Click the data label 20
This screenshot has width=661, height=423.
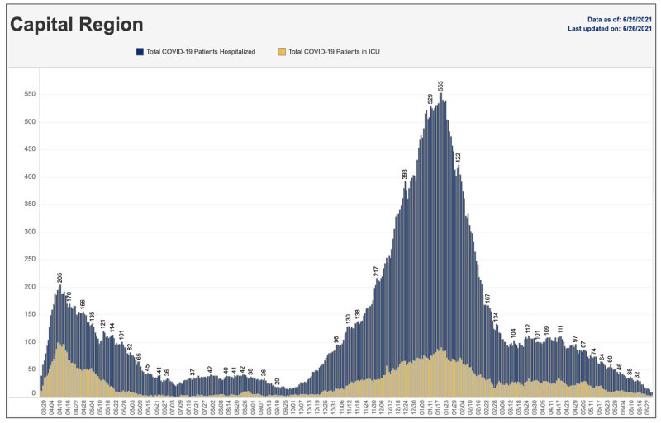pos(277,382)
